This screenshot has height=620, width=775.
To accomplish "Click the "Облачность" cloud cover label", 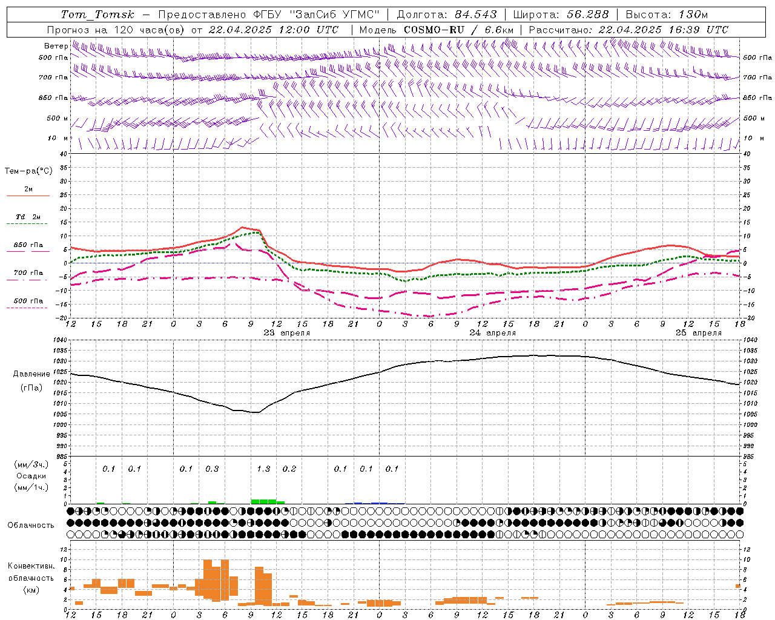I will tap(31, 526).
